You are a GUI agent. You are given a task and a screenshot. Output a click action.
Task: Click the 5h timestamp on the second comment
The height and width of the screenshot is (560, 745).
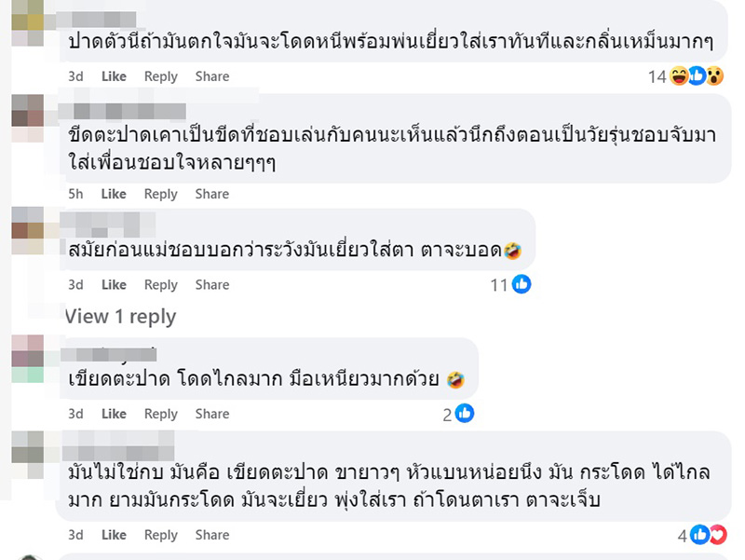click(x=74, y=194)
